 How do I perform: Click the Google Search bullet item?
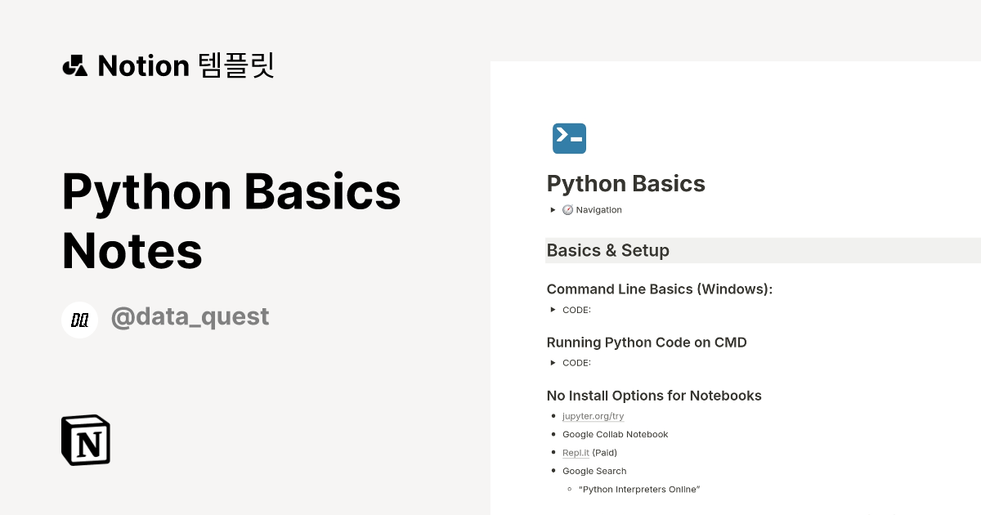pyautogui.click(x=594, y=471)
